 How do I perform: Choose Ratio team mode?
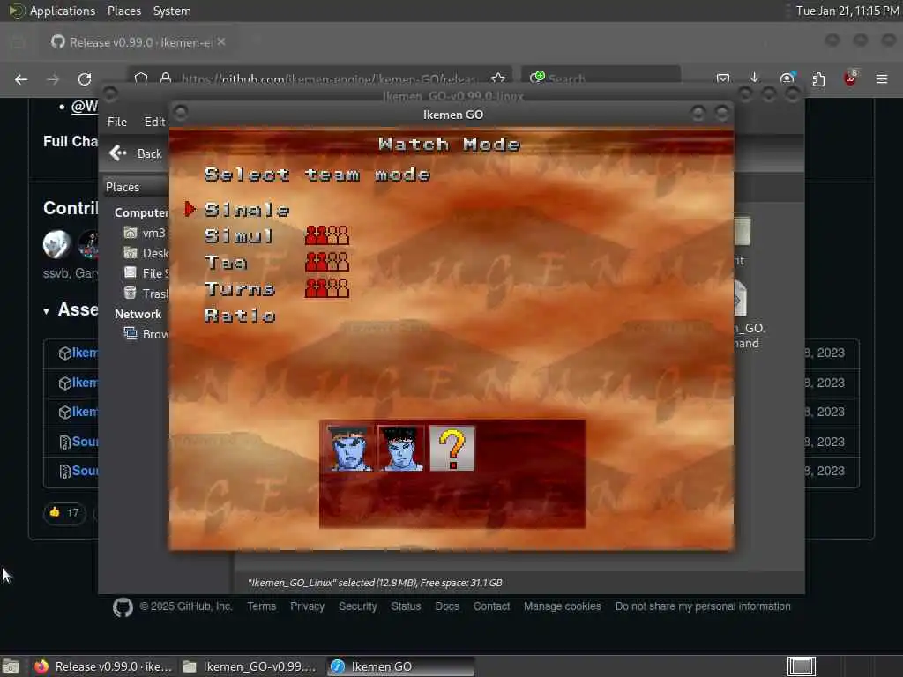240,316
